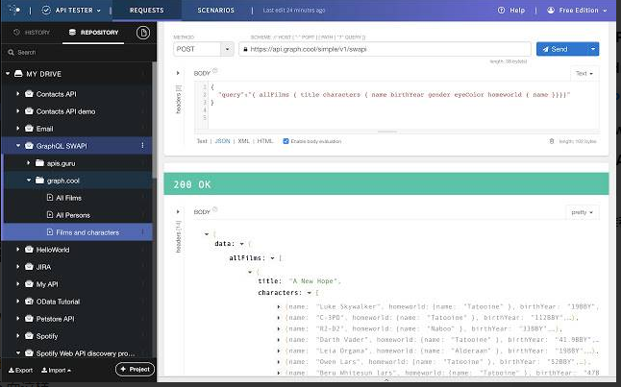Image resolution: width=621 pixels, height=387 pixels.
Task: Click the HISTORY clock icon
Action: point(16,33)
